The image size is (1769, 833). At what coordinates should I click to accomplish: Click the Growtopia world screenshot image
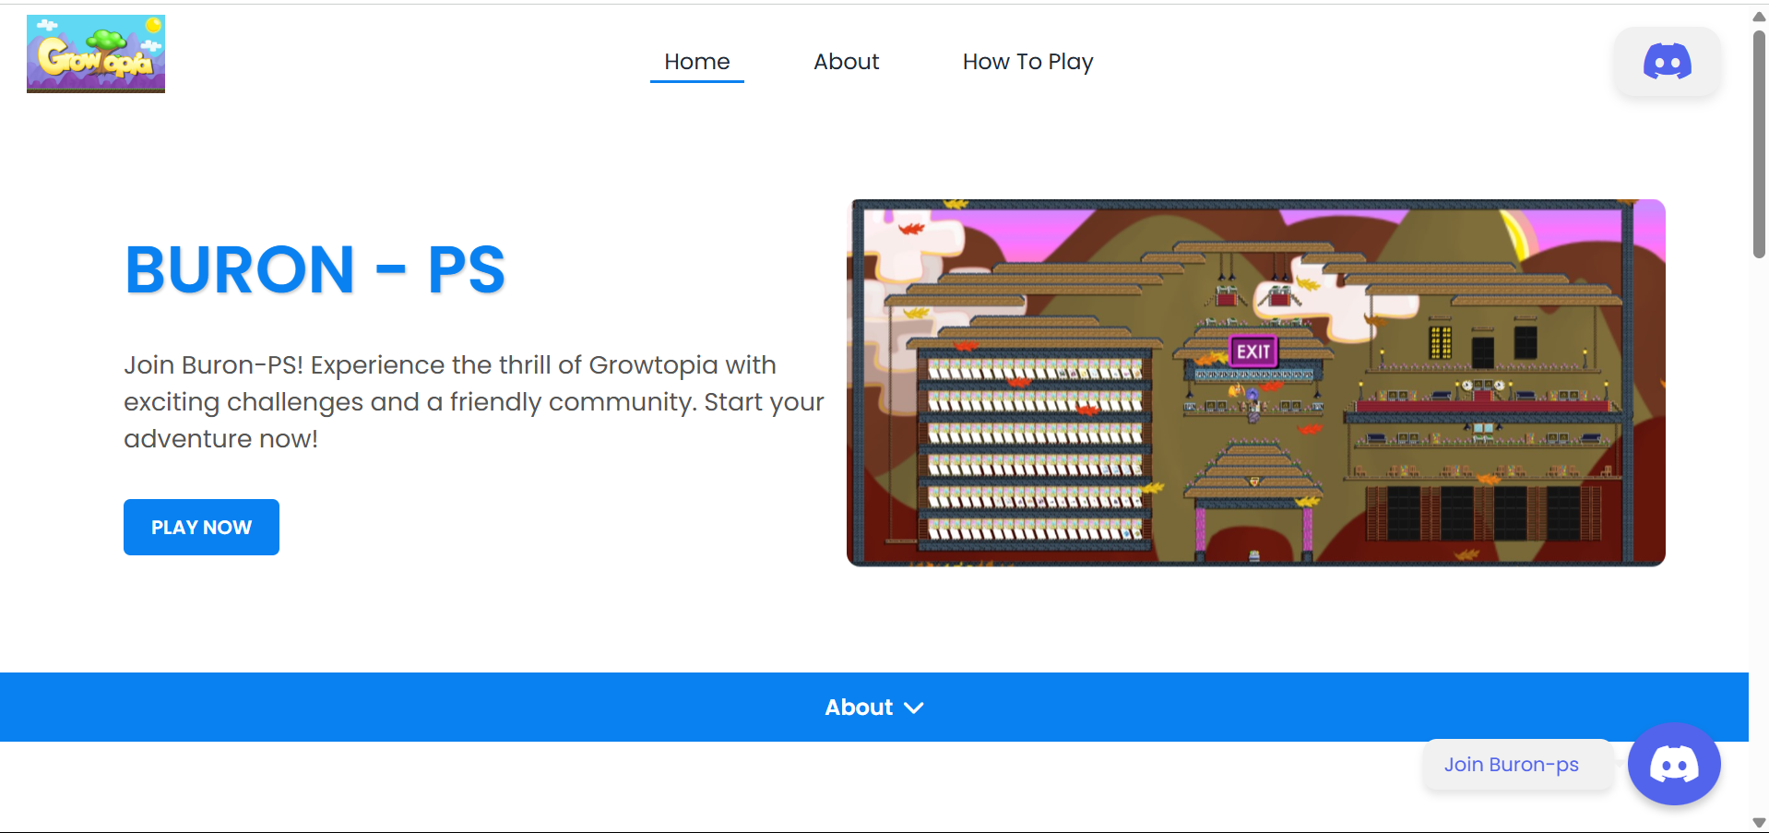pyautogui.click(x=1256, y=383)
